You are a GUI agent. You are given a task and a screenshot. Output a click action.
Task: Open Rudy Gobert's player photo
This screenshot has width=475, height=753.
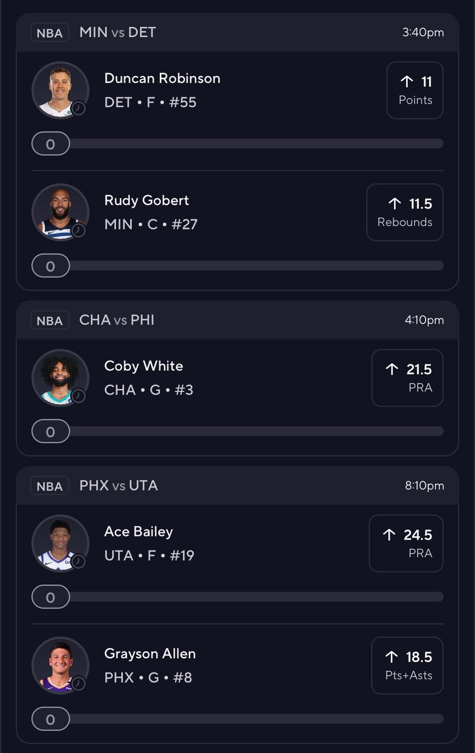(x=60, y=212)
